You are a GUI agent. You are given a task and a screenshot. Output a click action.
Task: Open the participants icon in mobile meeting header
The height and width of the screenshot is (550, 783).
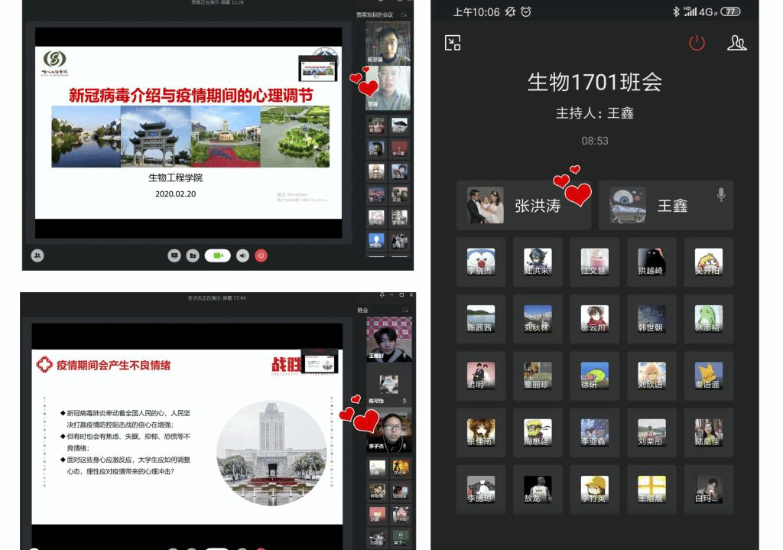pyautogui.click(x=736, y=43)
